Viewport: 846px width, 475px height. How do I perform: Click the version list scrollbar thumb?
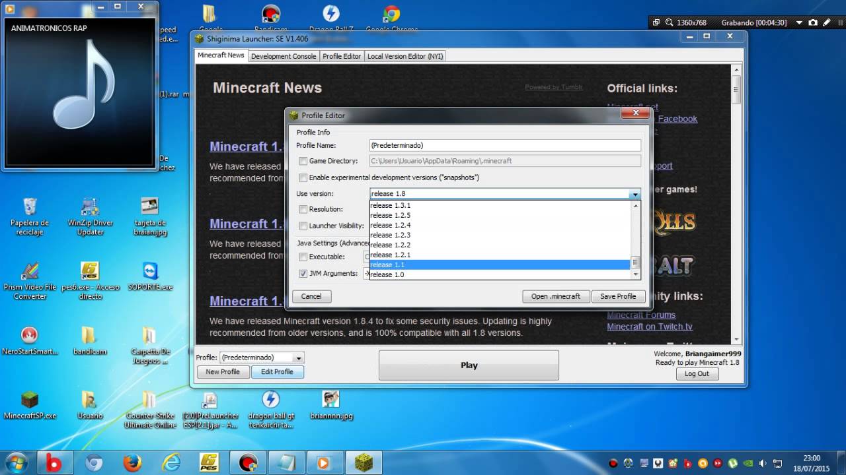[636, 262]
